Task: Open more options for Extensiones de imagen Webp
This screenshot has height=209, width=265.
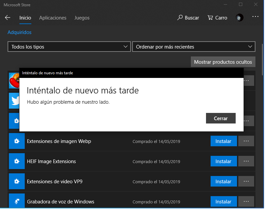Action: [x=246, y=141]
